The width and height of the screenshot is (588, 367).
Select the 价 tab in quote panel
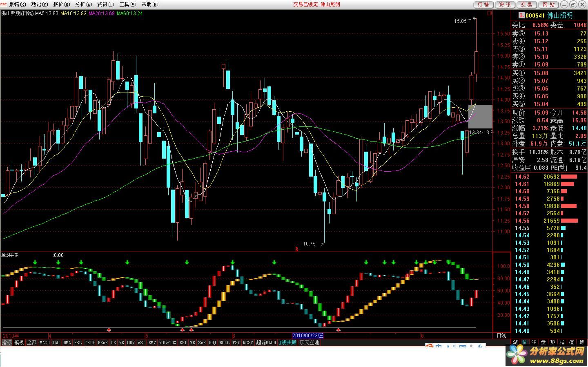tap(525, 342)
